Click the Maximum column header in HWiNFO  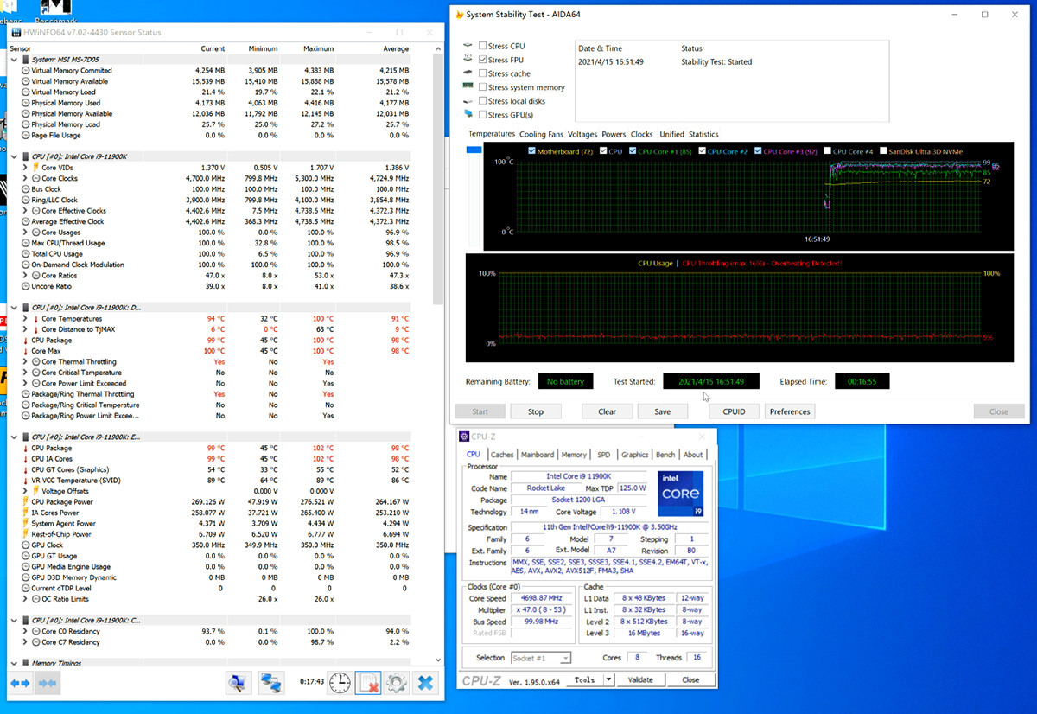[318, 48]
